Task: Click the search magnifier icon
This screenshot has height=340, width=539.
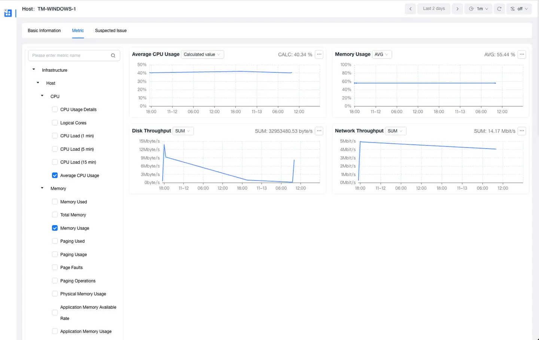Action: 113,55
